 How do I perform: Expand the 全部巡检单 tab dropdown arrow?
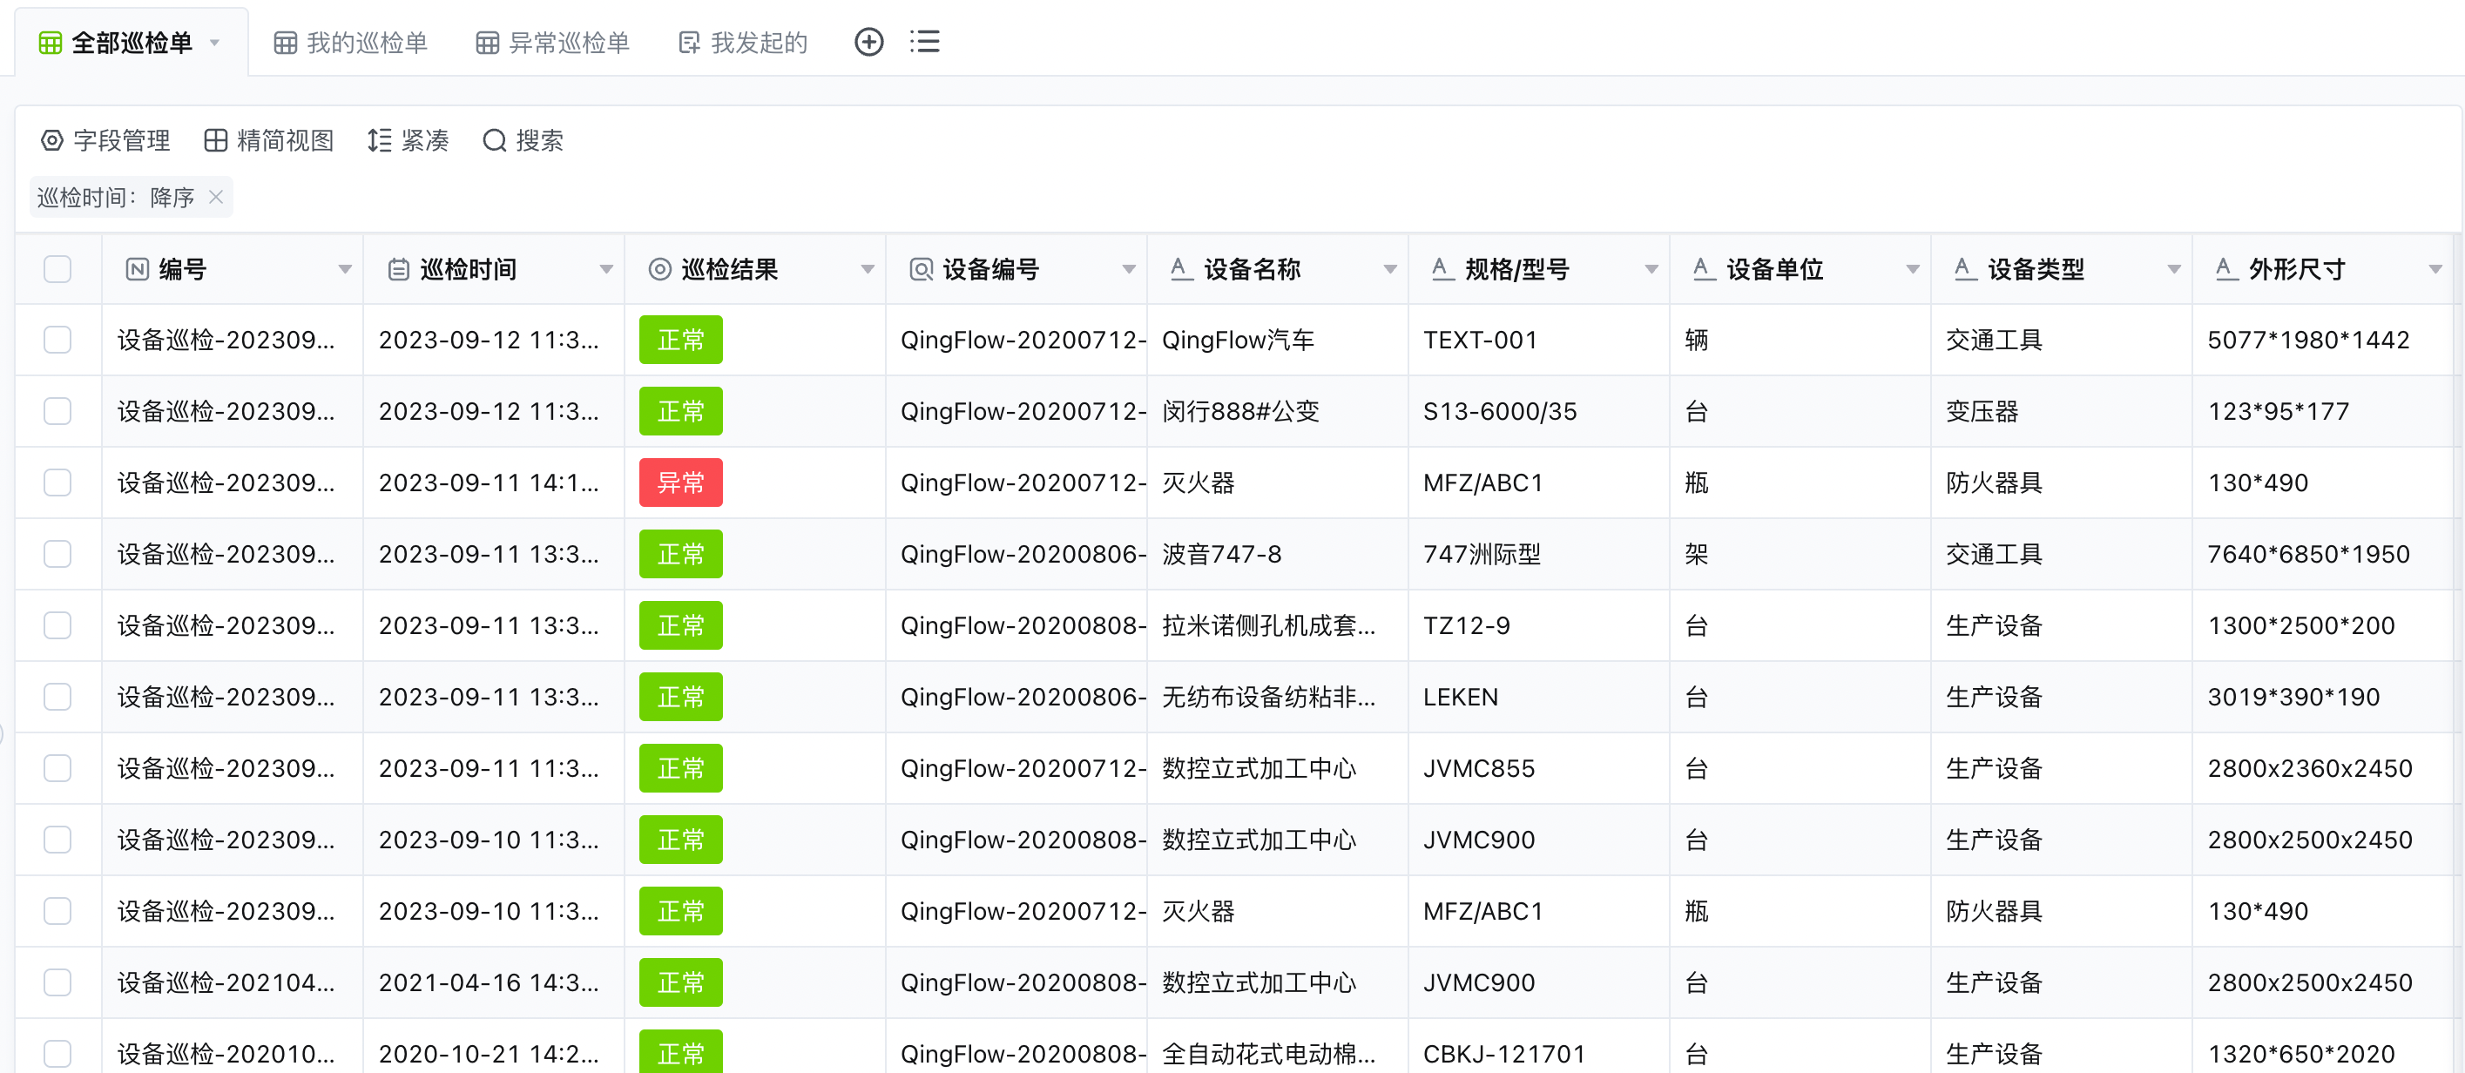(x=215, y=43)
